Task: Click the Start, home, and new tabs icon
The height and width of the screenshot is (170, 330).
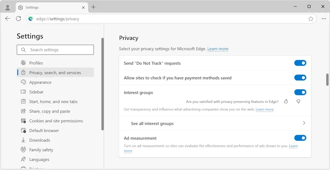Action: [23, 102]
